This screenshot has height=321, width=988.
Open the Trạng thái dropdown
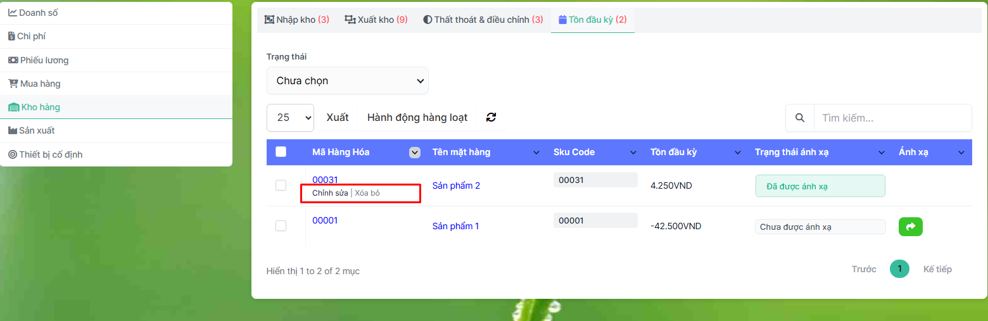tap(347, 81)
